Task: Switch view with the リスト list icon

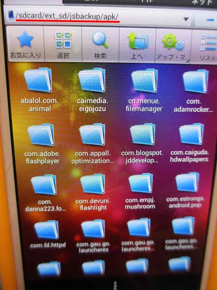Action: [208, 42]
